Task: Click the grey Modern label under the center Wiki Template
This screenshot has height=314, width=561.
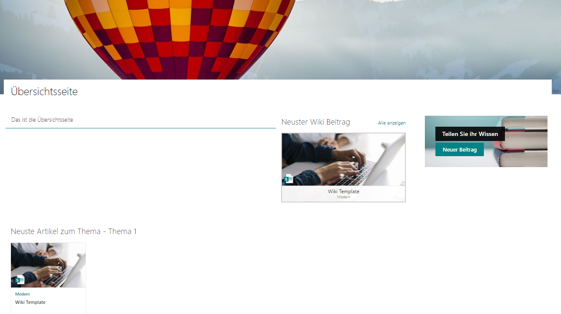Action: 344,197
